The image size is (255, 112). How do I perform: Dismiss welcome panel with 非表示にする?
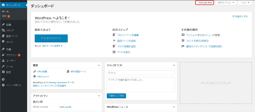(x=240, y=16)
